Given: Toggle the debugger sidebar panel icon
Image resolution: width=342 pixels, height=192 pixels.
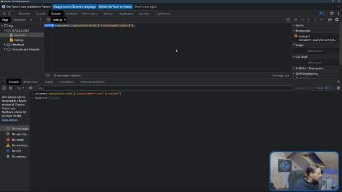Looking at the screenshot, I should coord(288,20).
